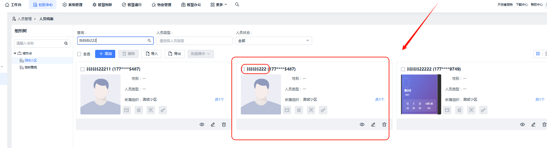Click the search magnifier in top navigation
The image size is (547, 148).
pos(237,4)
